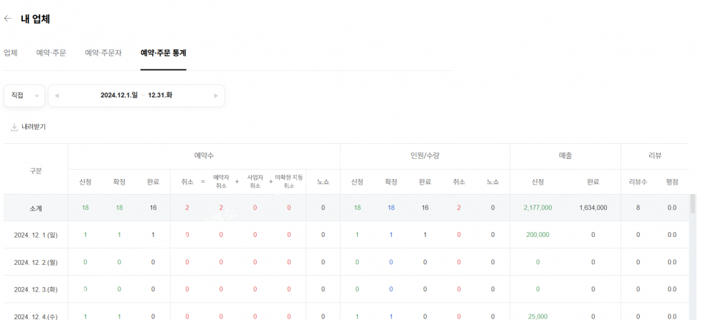Image resolution: width=703 pixels, height=320 pixels.
Task: Open the 직접 period dropdown
Action: pos(24,96)
